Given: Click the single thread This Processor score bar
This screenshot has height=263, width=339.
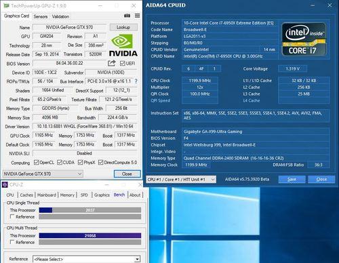Looking at the screenshot, I should (90, 210).
